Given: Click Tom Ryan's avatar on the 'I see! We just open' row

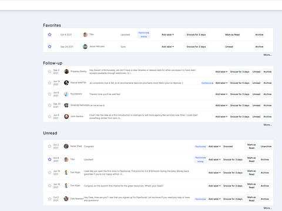Looking at the screenshot, I should point(66,172).
